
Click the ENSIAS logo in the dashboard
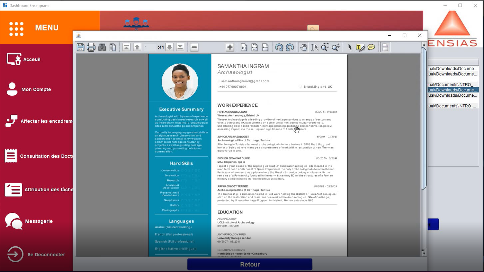coord(453,29)
